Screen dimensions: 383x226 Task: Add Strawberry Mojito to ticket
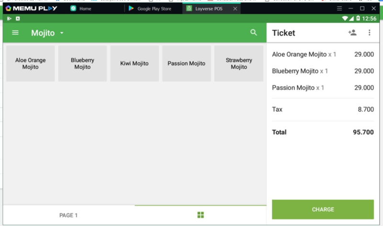238,64
